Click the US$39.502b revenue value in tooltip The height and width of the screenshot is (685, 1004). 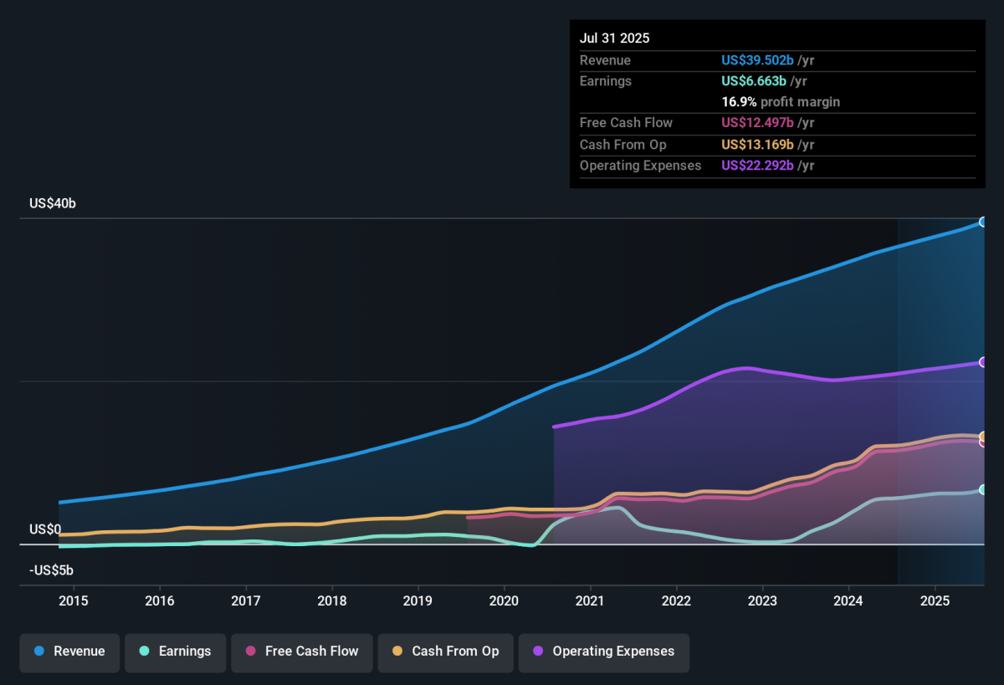pos(757,60)
